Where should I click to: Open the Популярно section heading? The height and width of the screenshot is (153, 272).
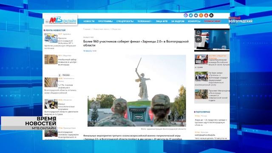pyautogui.click(x=202, y=112)
